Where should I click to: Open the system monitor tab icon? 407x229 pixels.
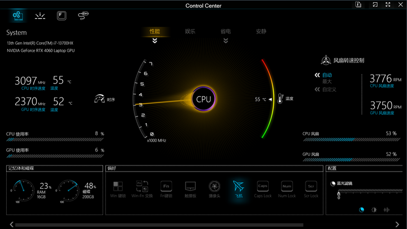18,16
